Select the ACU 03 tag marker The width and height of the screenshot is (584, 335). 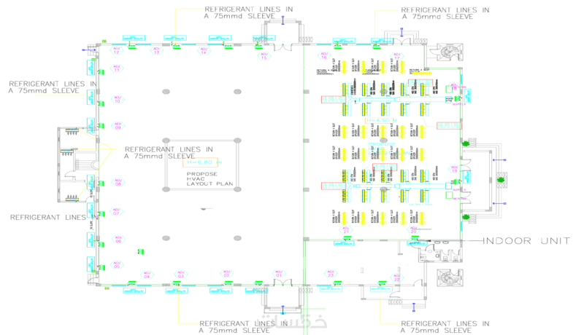(x=180, y=275)
